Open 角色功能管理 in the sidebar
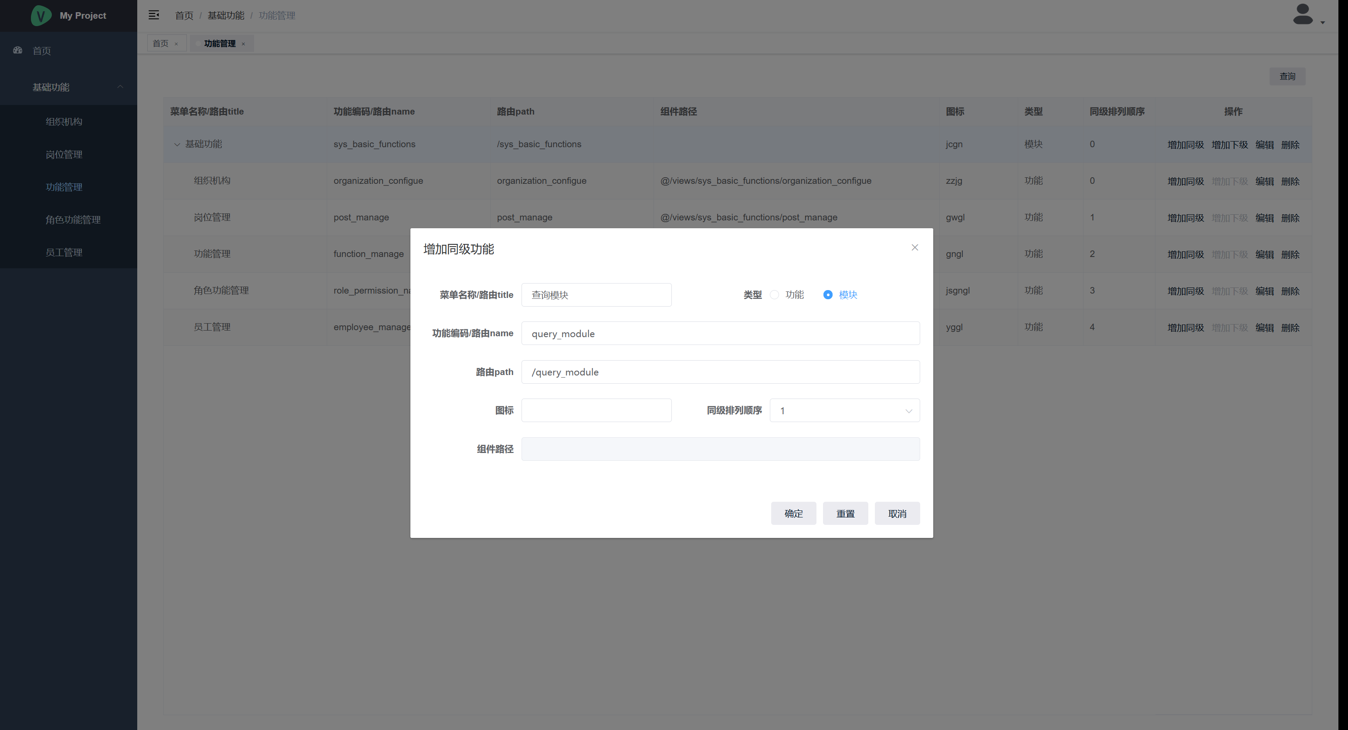The image size is (1348, 730). click(x=73, y=220)
